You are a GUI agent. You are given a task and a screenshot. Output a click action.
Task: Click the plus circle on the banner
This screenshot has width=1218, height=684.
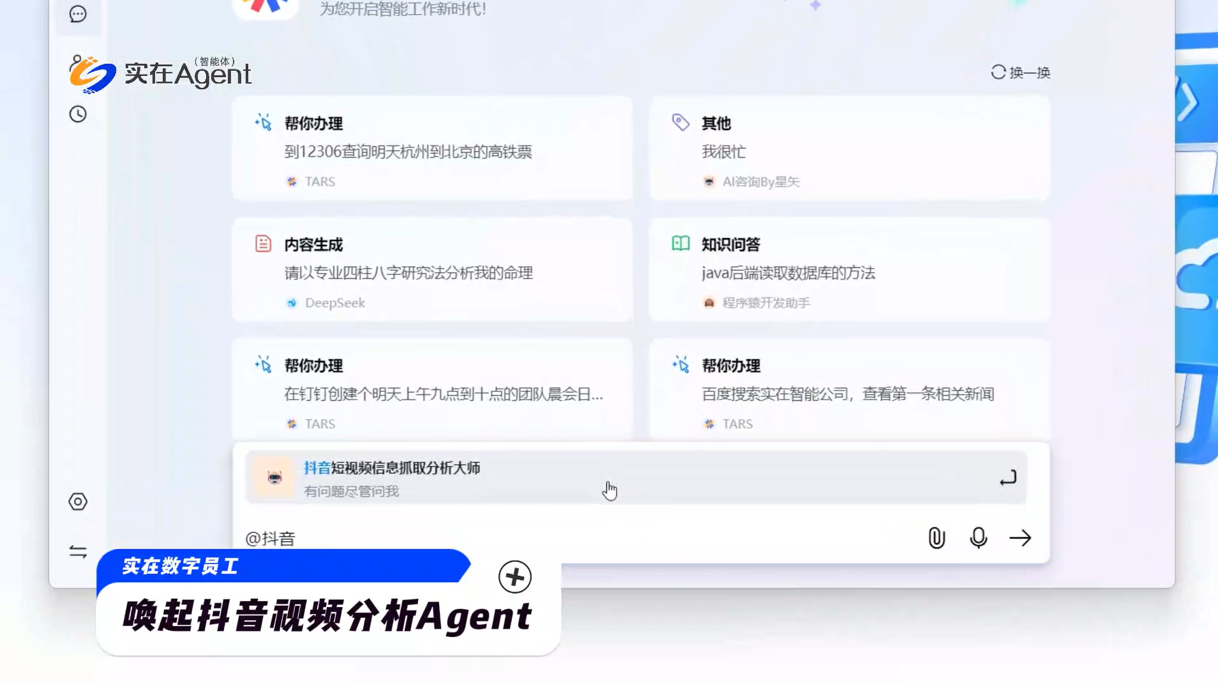coord(515,577)
